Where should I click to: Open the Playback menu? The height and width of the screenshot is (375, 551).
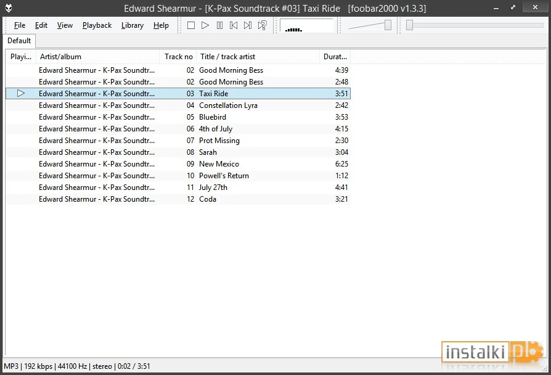click(x=97, y=25)
